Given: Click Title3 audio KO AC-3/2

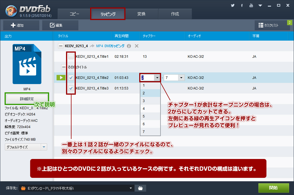Looking at the screenshot, I should click(196, 88).
